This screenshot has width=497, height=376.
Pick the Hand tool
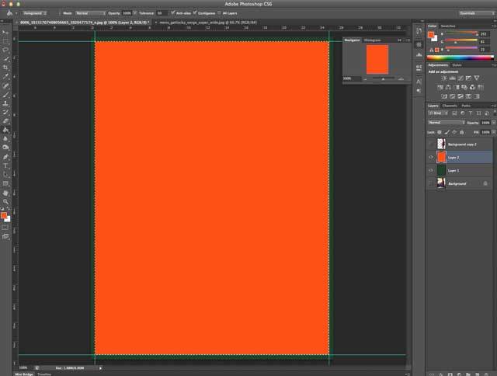(5, 193)
